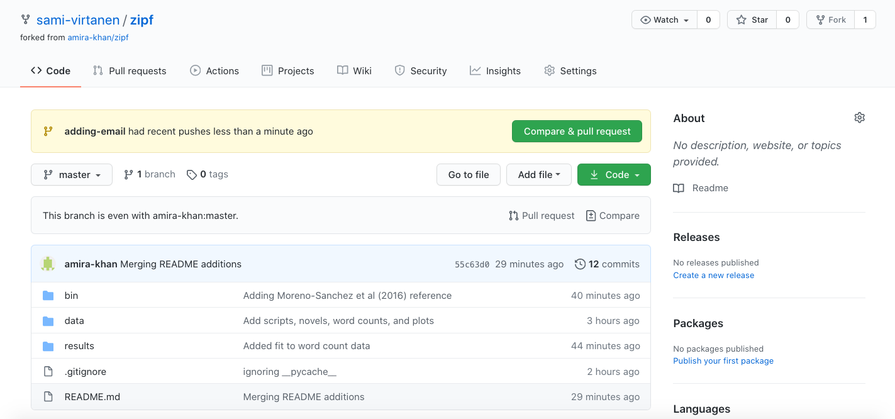Click Create a new release link

tap(713, 276)
